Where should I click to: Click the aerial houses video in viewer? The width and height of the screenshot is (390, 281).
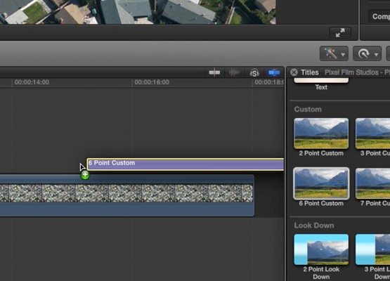coord(138,12)
